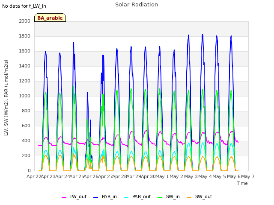Click the 1200 y-axis tick label
Screen dimensions: 274x205
pyautogui.click(x=25, y=81)
